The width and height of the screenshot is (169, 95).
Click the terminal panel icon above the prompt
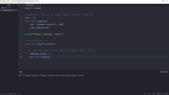(21, 72)
